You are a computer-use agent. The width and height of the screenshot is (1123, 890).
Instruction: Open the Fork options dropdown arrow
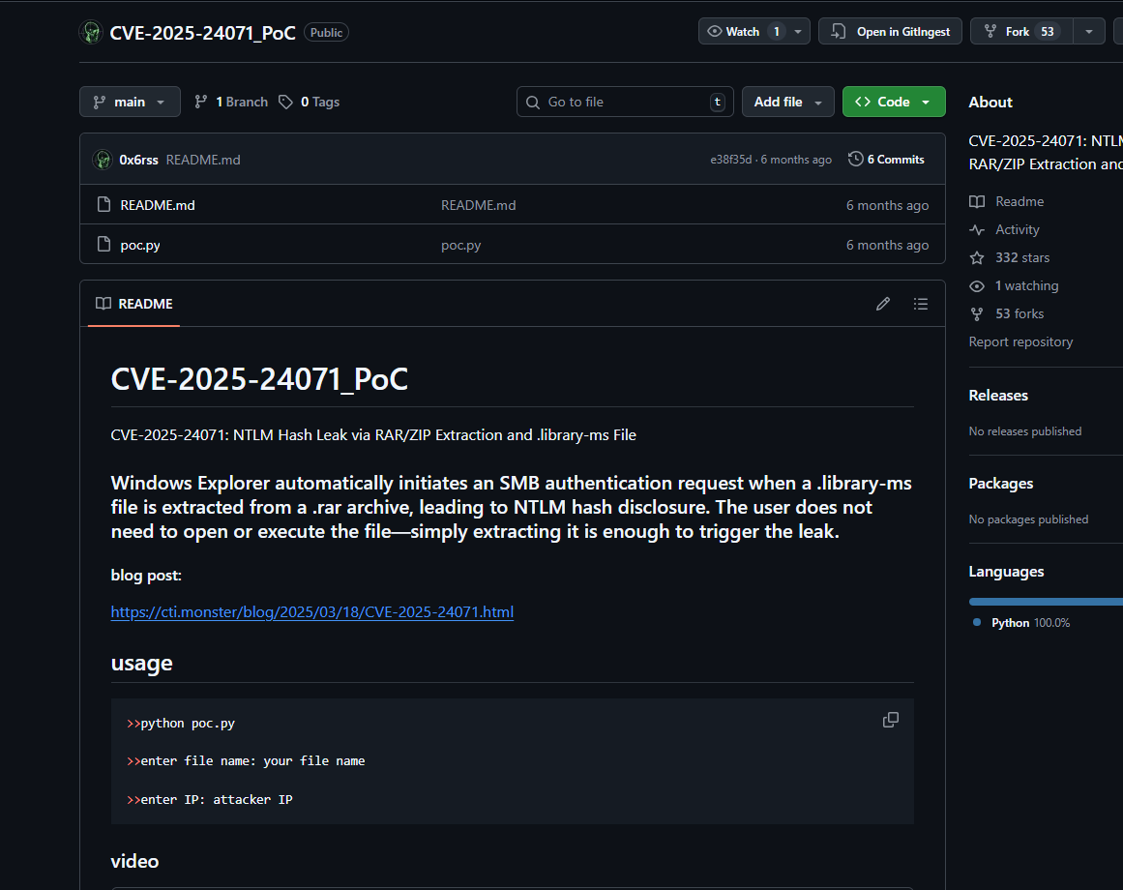pos(1089,32)
